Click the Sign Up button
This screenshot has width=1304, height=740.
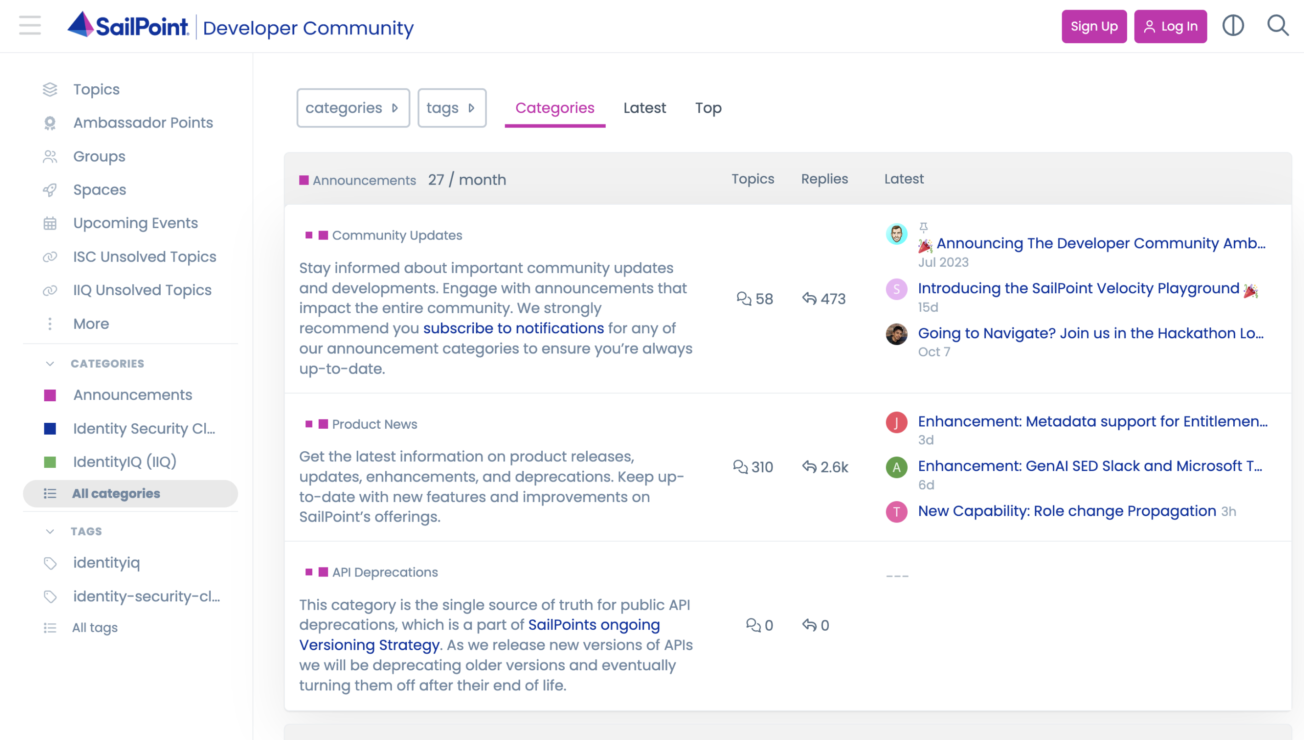(x=1094, y=26)
